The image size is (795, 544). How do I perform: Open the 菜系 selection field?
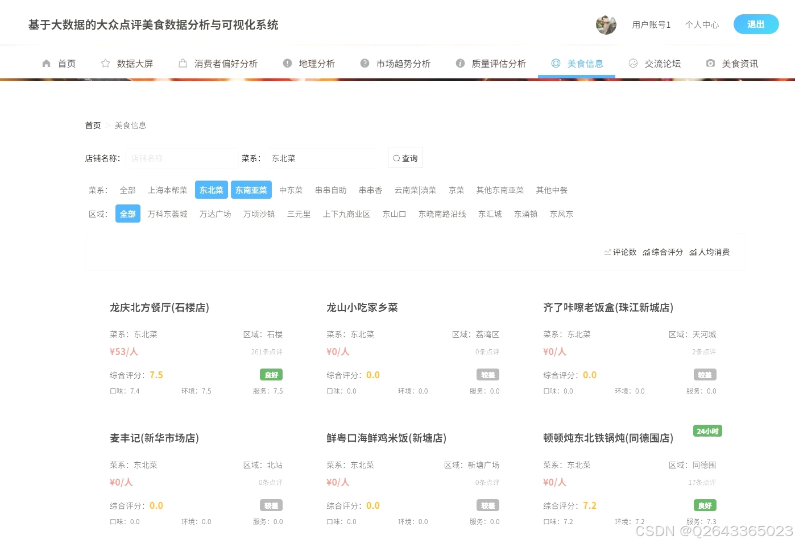coord(322,158)
